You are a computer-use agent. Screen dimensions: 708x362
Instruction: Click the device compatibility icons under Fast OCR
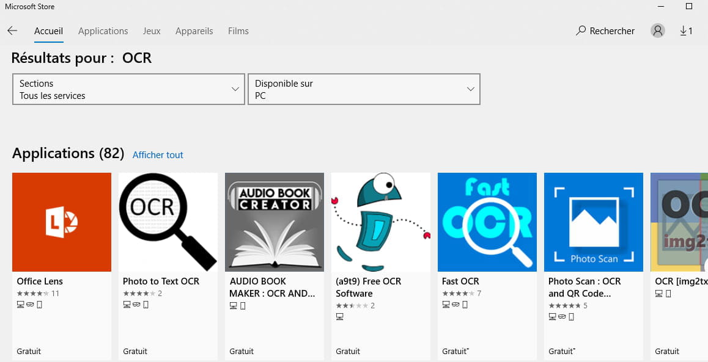(455, 305)
